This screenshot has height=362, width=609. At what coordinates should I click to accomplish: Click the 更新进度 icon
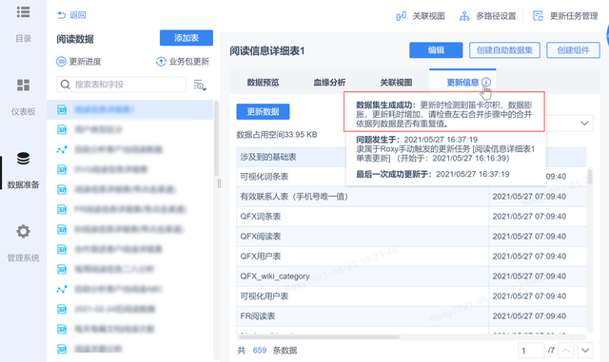pyautogui.click(x=61, y=62)
